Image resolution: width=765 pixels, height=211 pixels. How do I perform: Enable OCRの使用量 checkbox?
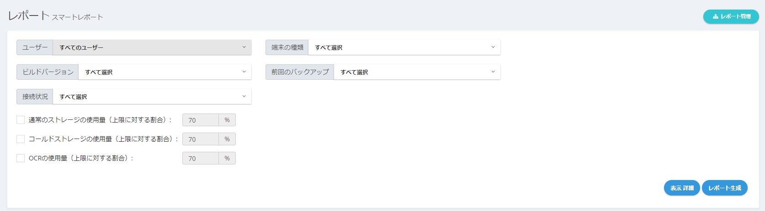(21, 158)
